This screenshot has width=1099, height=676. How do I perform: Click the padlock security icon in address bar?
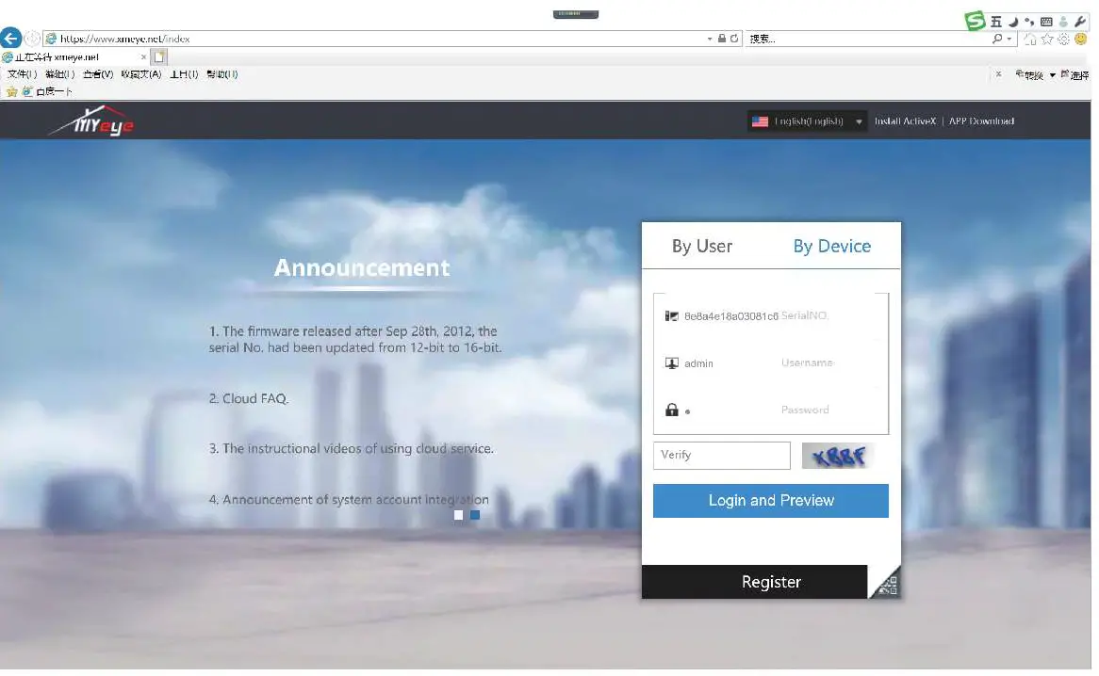pyautogui.click(x=722, y=39)
